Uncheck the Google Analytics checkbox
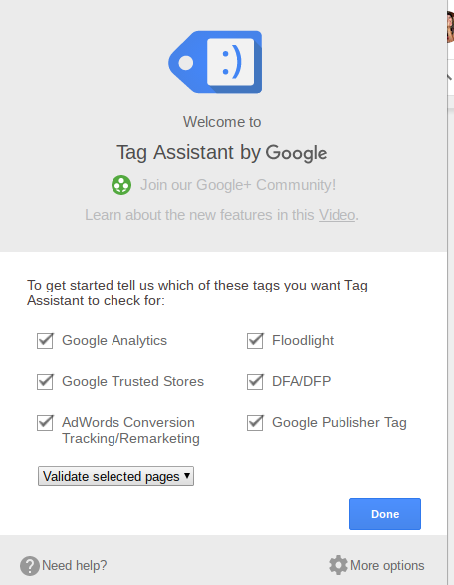This screenshot has height=585, width=454. pyautogui.click(x=45, y=341)
